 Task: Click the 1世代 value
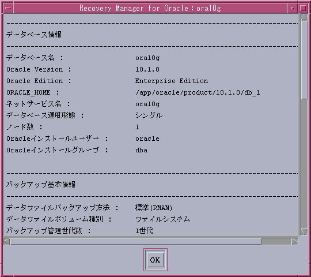[144, 231]
